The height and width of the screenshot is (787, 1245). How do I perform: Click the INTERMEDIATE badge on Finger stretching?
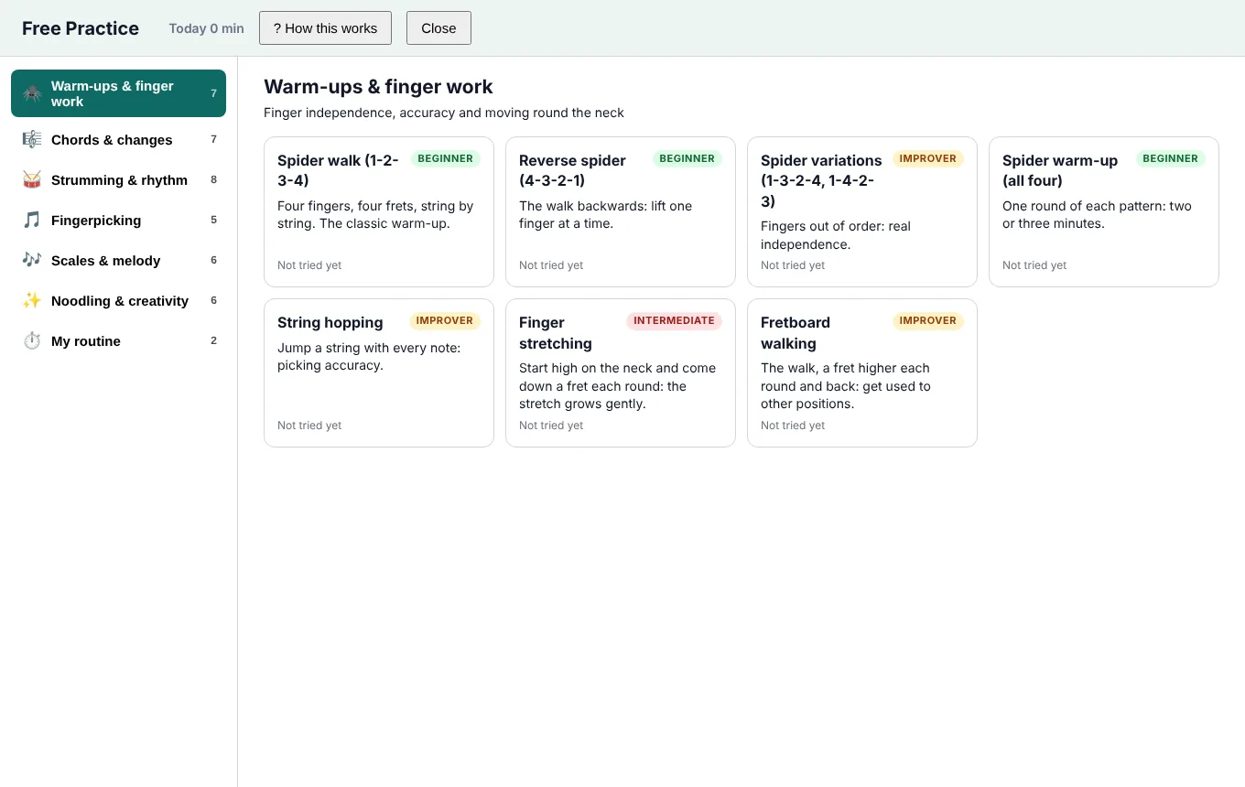click(674, 321)
